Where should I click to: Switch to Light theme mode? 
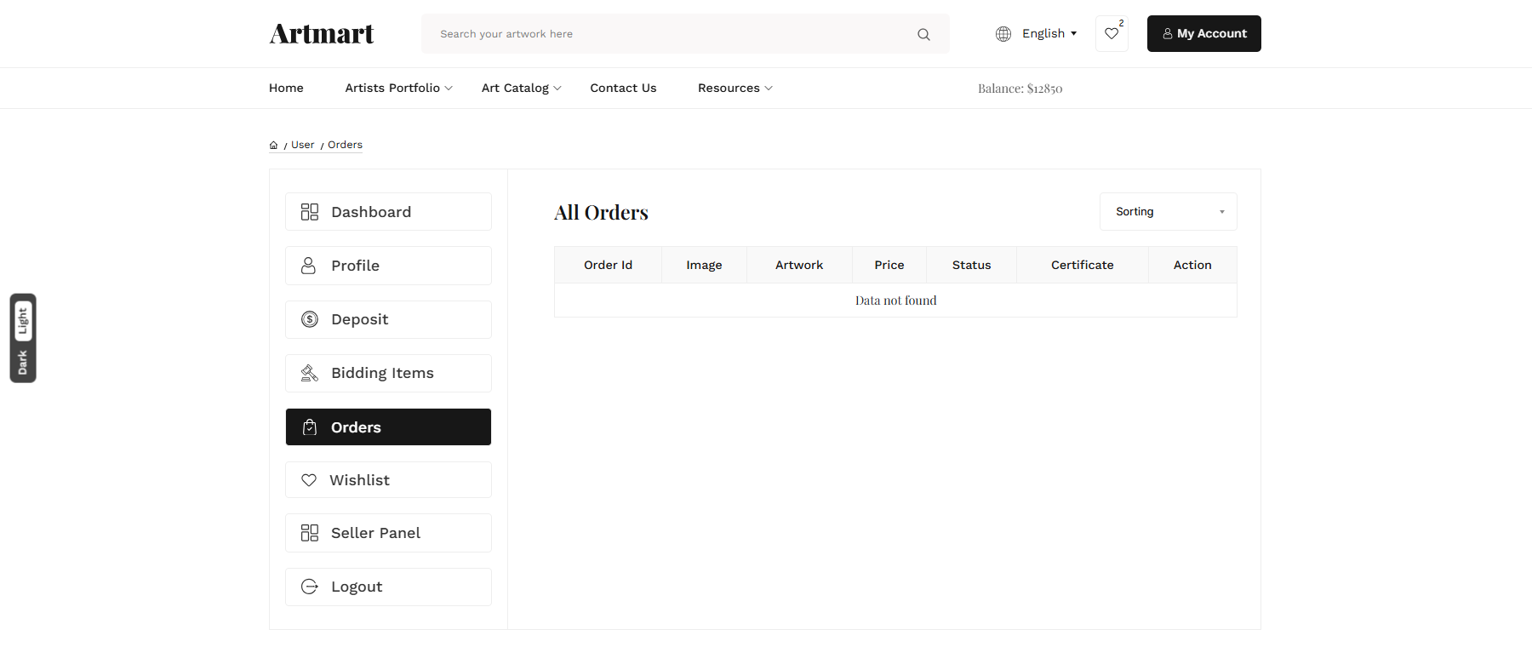(x=23, y=321)
